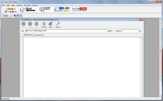Click the Refresh toolbar icon

tap(44, 25)
